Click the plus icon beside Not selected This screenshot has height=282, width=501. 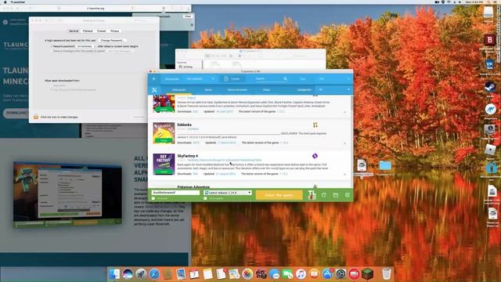[x=213, y=78]
